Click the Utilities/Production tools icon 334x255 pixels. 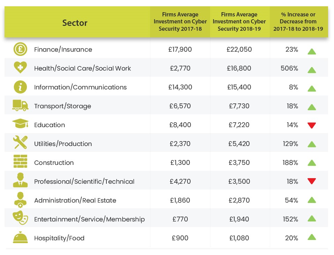pos(20,143)
